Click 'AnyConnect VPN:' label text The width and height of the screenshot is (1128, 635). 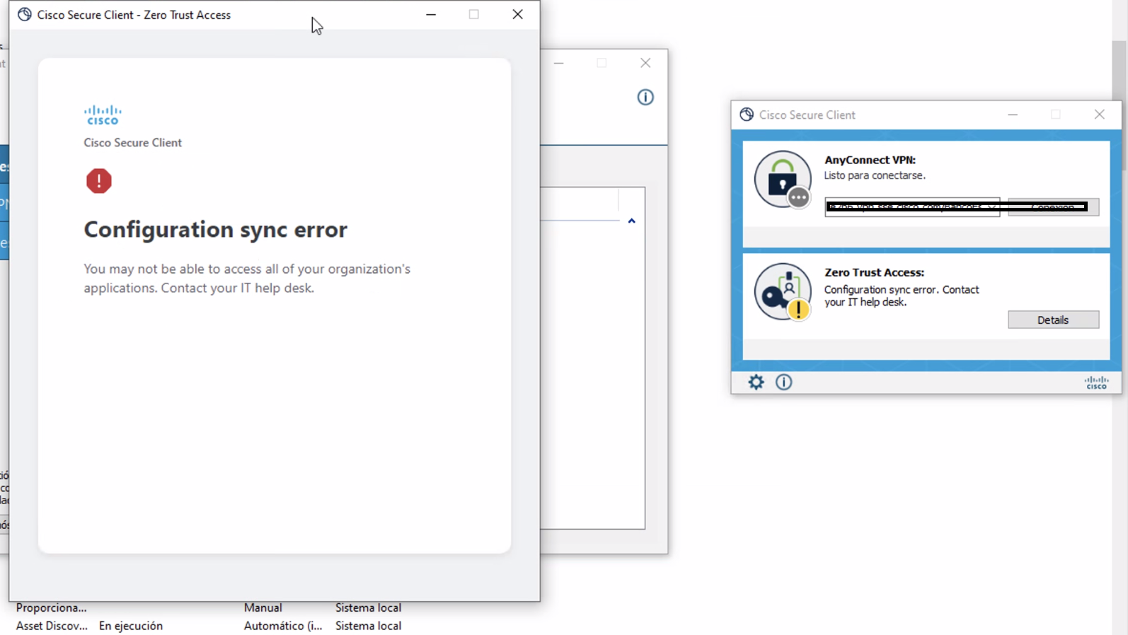pos(870,160)
